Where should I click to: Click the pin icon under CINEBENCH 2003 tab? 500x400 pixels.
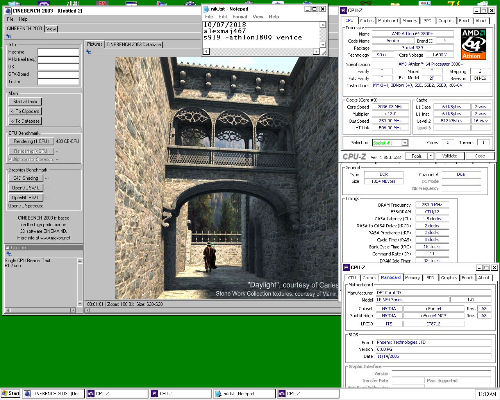(x=9, y=36)
